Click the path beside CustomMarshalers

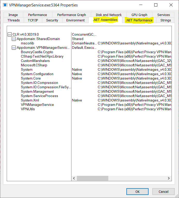coord(134,61)
